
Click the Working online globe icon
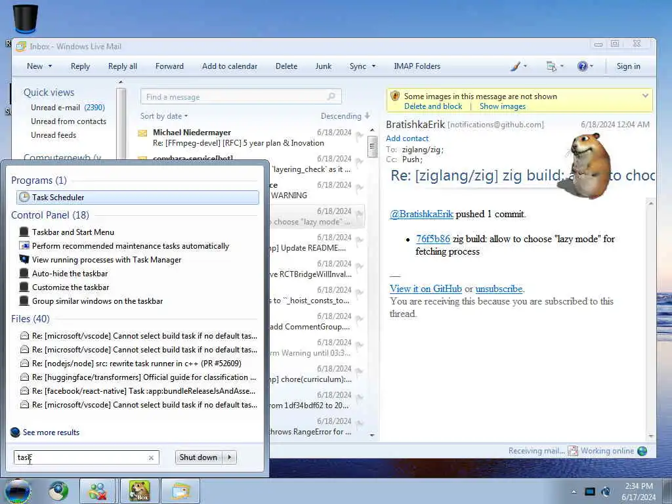coord(642,451)
